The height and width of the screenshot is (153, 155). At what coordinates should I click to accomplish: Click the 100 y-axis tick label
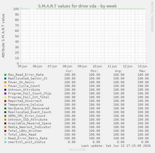(x=16, y=9)
